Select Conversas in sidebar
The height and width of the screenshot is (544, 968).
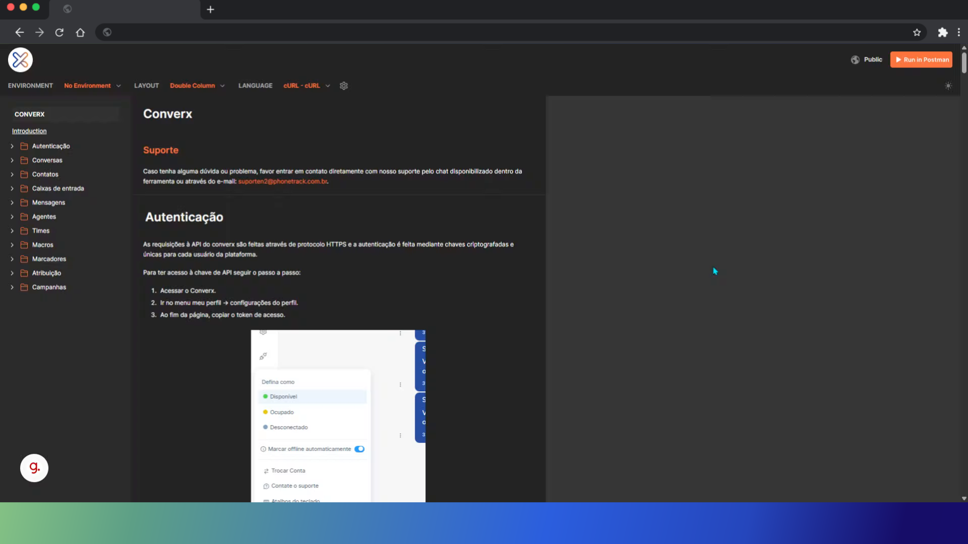(x=47, y=160)
